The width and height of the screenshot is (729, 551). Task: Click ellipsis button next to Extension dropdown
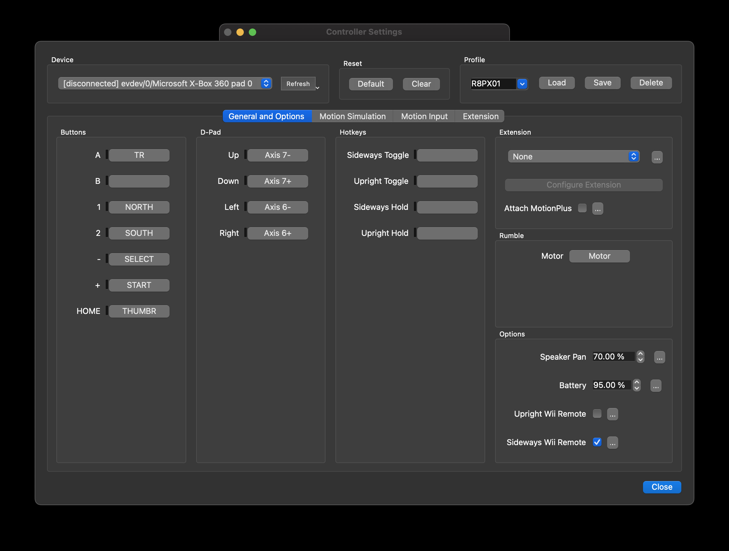click(657, 157)
